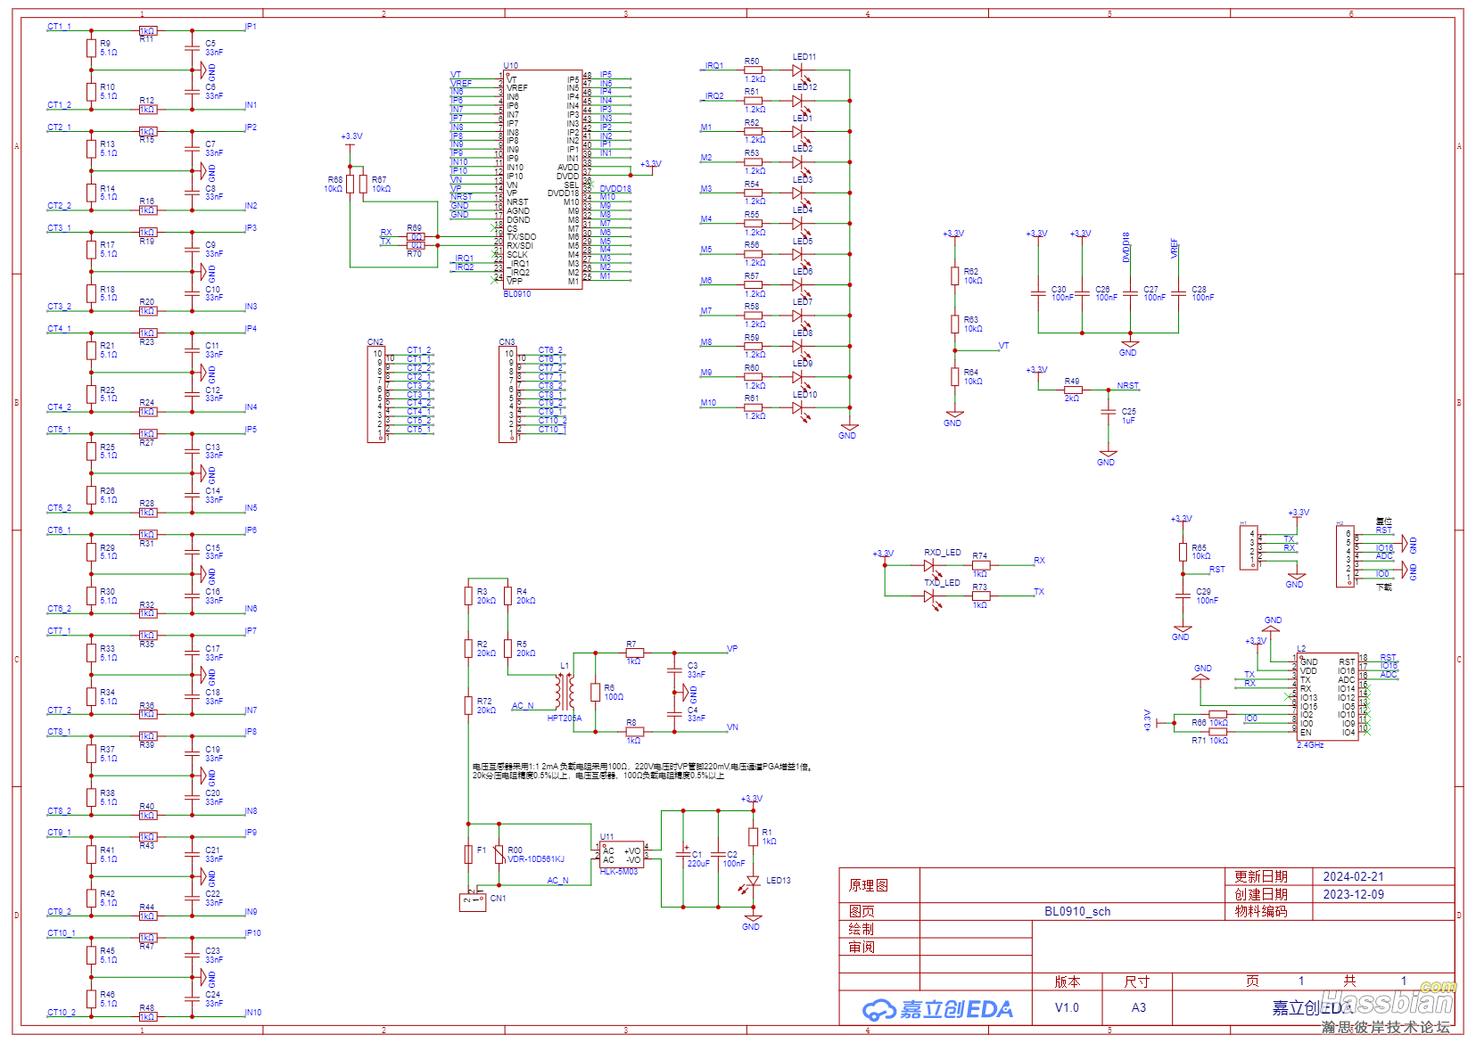Image resolution: width=1476 pixels, height=1043 pixels.
Task: Select resistor R72 20kΩ
Action: (468, 705)
